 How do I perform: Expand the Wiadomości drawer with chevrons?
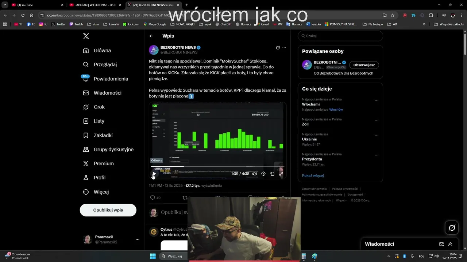(450, 244)
